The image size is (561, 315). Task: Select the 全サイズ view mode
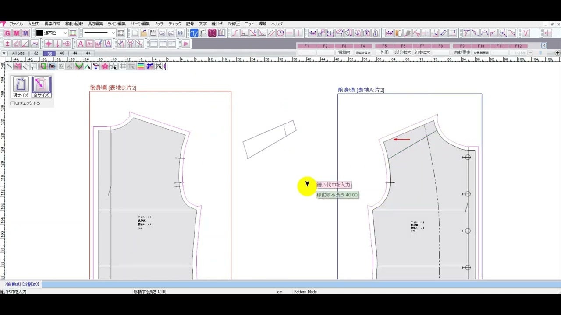41,87
